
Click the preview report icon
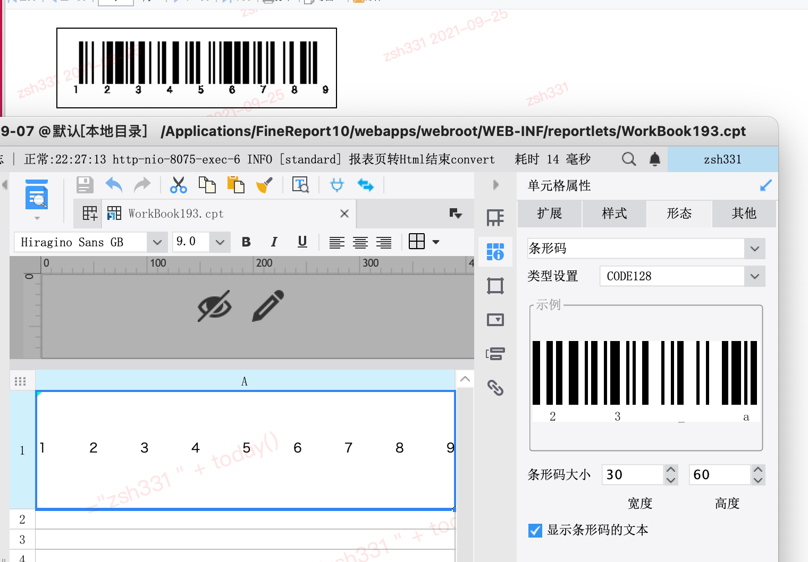click(x=37, y=195)
